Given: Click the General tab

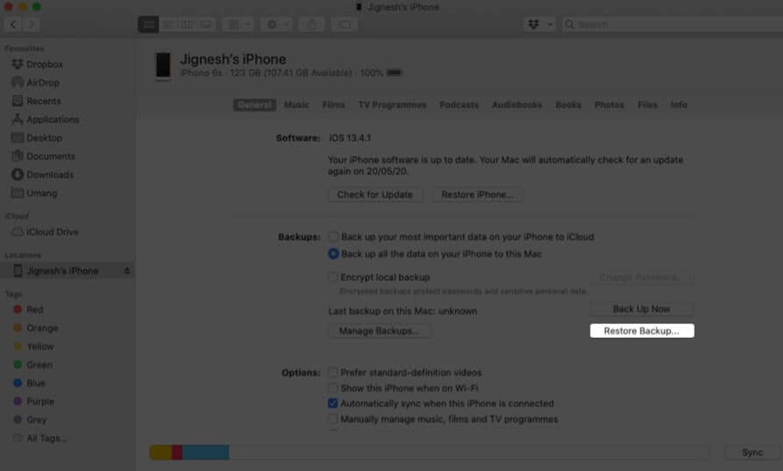Looking at the screenshot, I should coord(254,105).
